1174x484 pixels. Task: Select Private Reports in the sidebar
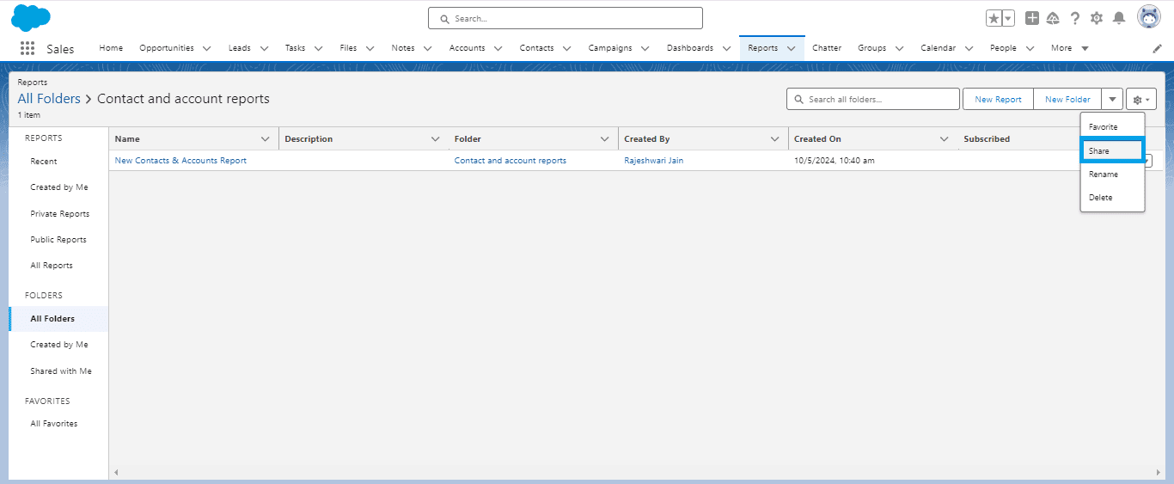(59, 214)
